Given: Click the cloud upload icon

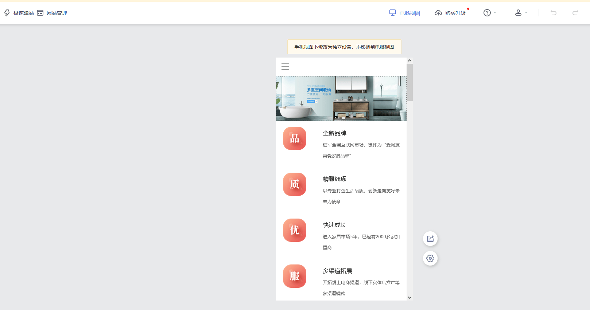Looking at the screenshot, I should [438, 13].
